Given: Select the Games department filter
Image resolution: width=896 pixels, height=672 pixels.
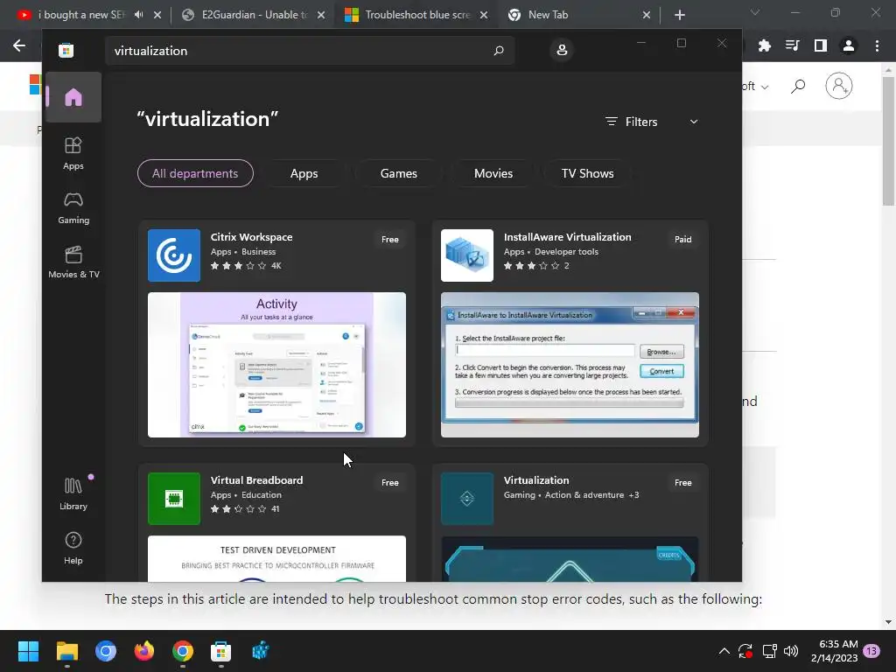Looking at the screenshot, I should (x=398, y=174).
